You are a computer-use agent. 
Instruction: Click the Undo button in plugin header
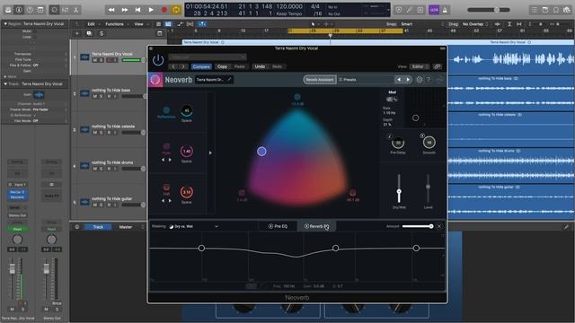[260, 66]
